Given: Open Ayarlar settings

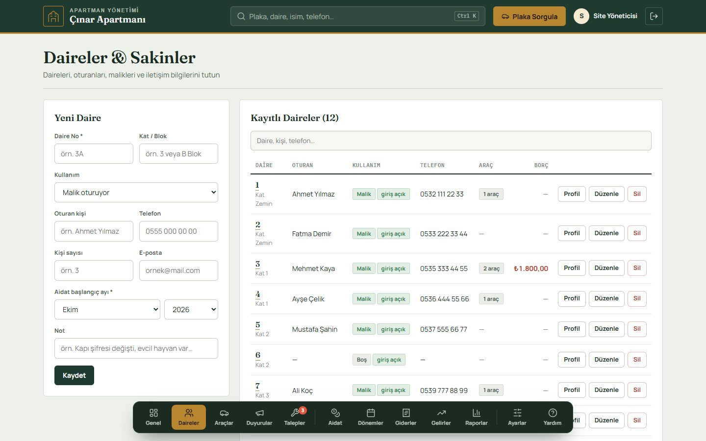Looking at the screenshot, I should click(517, 417).
